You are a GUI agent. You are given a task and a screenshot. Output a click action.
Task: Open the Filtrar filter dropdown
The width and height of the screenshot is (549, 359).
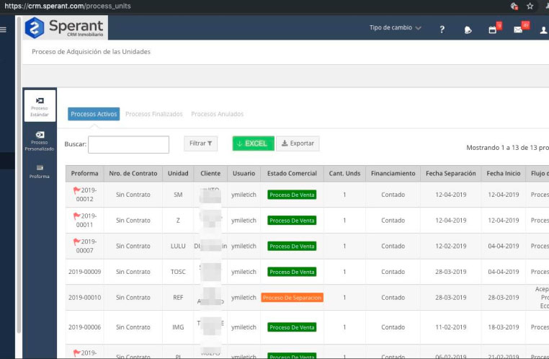200,143
